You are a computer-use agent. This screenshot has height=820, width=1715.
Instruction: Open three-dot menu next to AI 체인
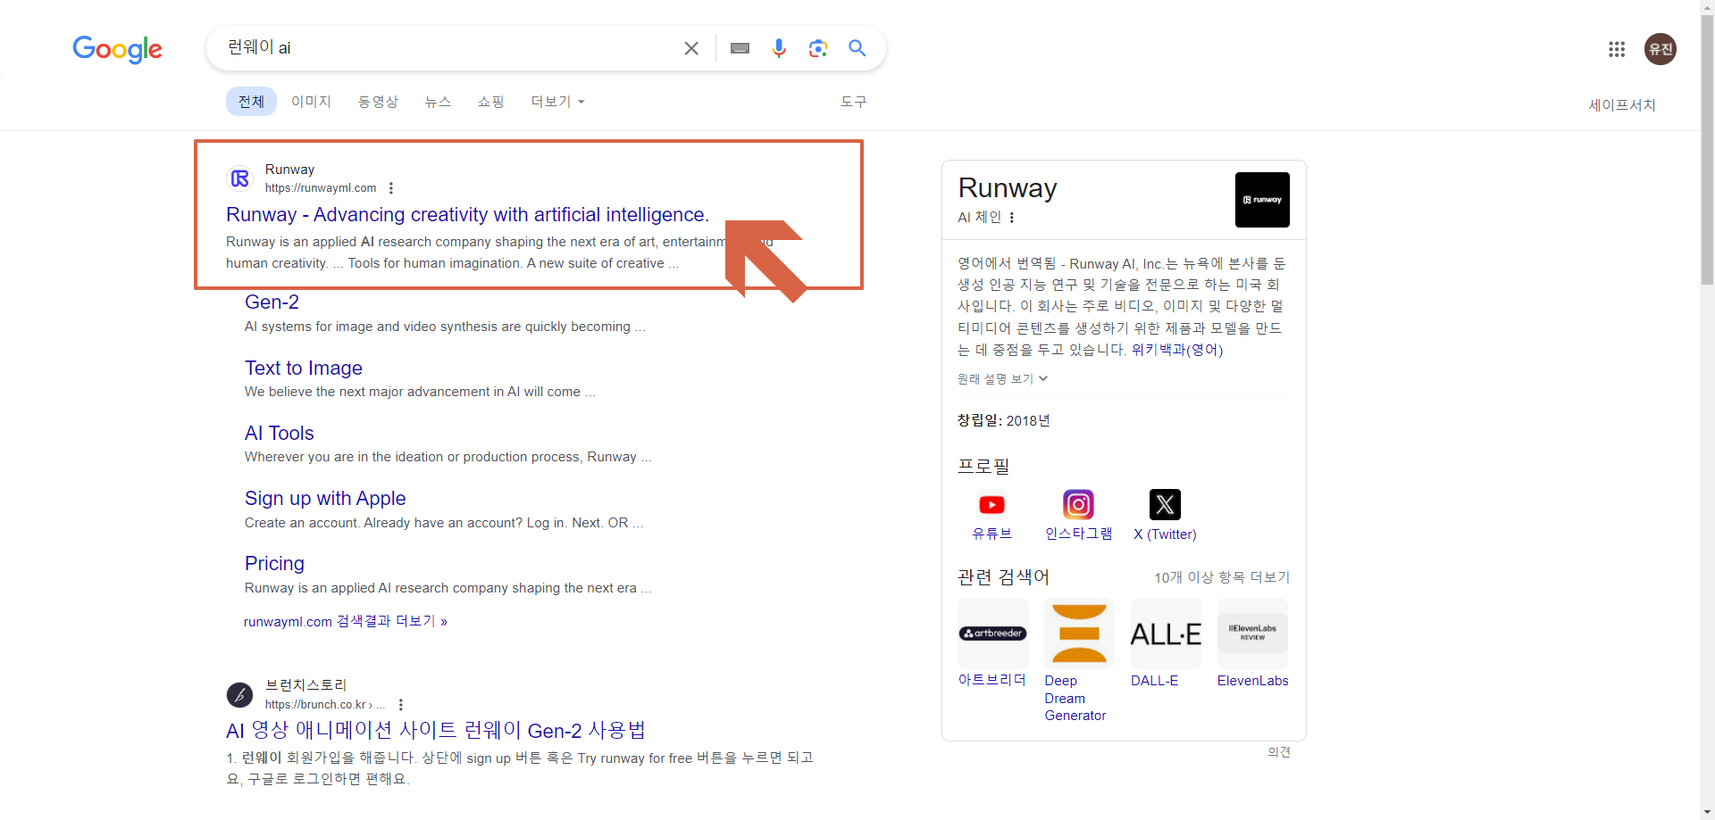coord(1012,218)
